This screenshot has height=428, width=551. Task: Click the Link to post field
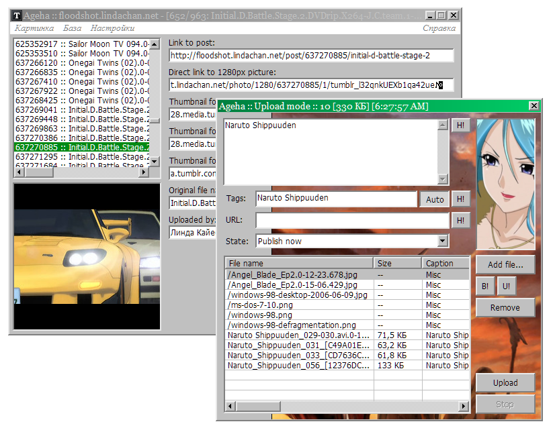(311, 56)
